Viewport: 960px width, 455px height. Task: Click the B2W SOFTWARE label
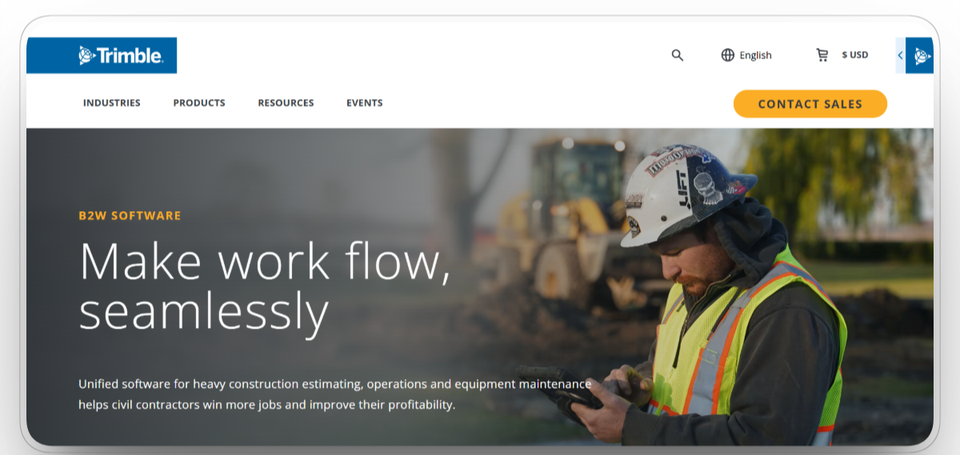(x=130, y=216)
